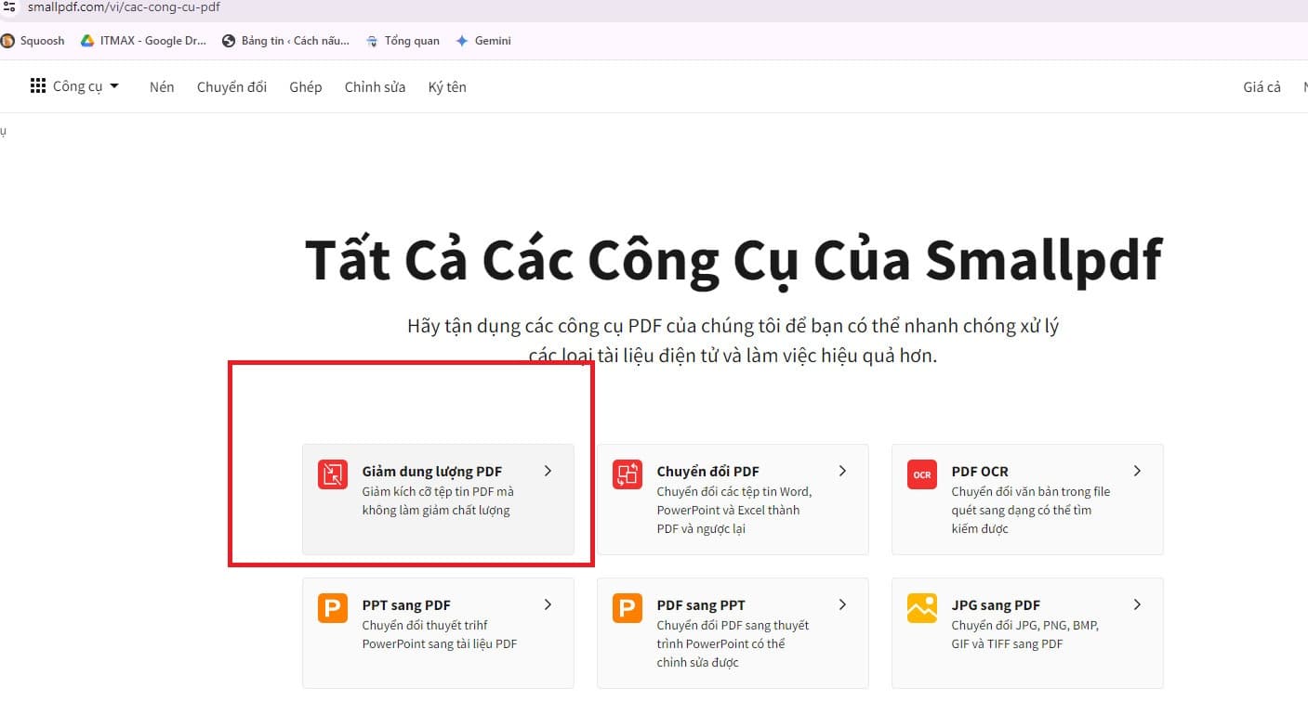The height and width of the screenshot is (701, 1308).
Task: Click description 'Chuyển đổi JPG, PNG, BMP'
Action: point(1024,635)
